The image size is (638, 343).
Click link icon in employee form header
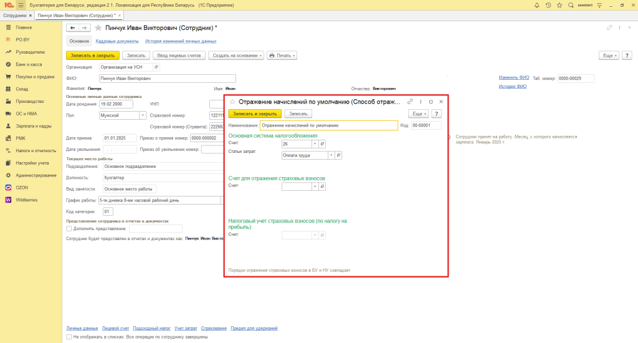(609, 27)
